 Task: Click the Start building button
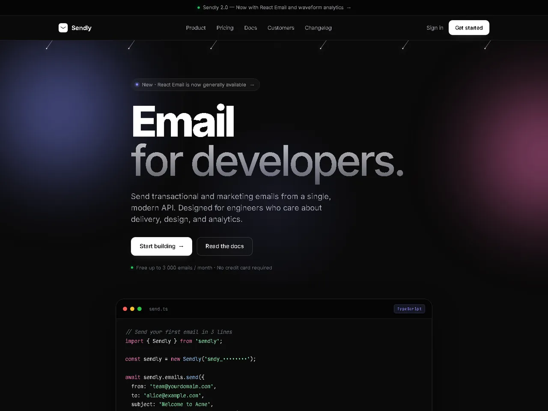(x=161, y=246)
